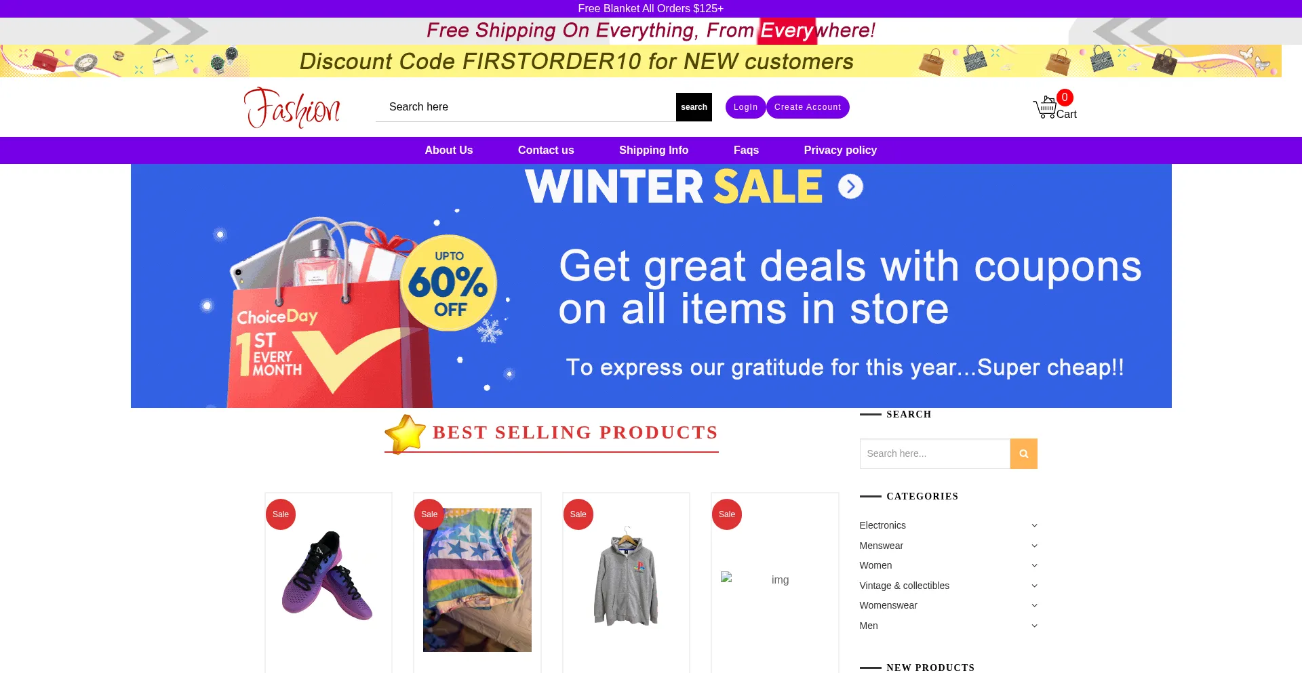This screenshot has height=673, width=1302.
Task: Click the cart item count badge
Action: (1065, 98)
